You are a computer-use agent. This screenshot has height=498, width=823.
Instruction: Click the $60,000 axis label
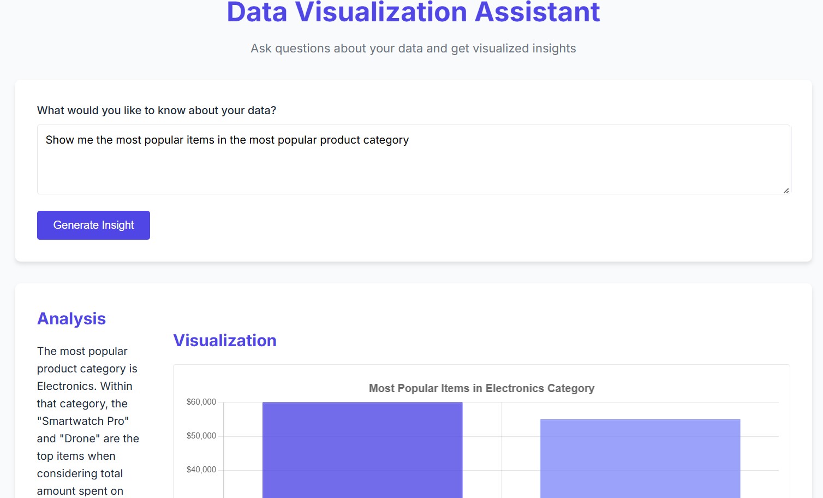[201, 401]
